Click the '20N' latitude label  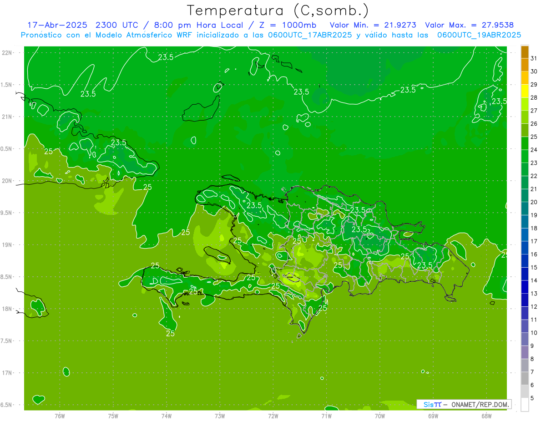(7, 181)
